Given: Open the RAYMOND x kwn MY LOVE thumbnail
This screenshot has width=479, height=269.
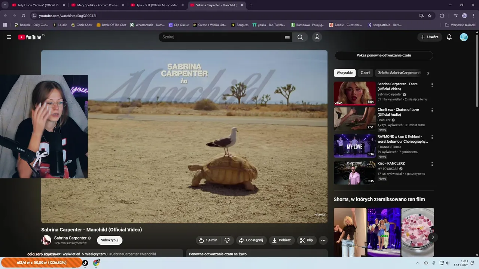Looking at the screenshot, I should point(354,146).
